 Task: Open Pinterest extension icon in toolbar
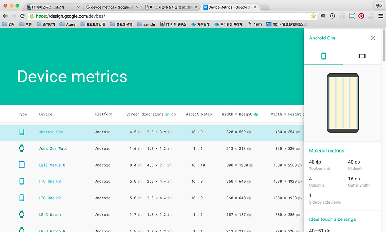[x=361, y=16]
